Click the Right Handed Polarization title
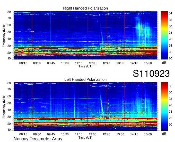Screen dimensions: 175x142 pyautogui.click(x=85, y=8)
